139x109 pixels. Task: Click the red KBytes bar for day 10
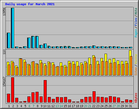pyautogui.click(x=45, y=91)
